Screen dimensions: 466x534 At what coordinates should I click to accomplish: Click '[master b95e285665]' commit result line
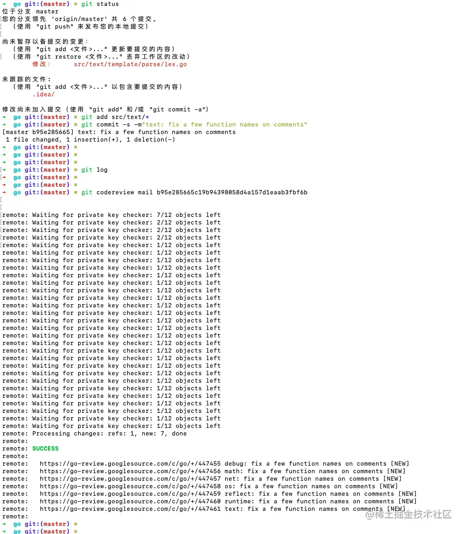[x=119, y=132]
